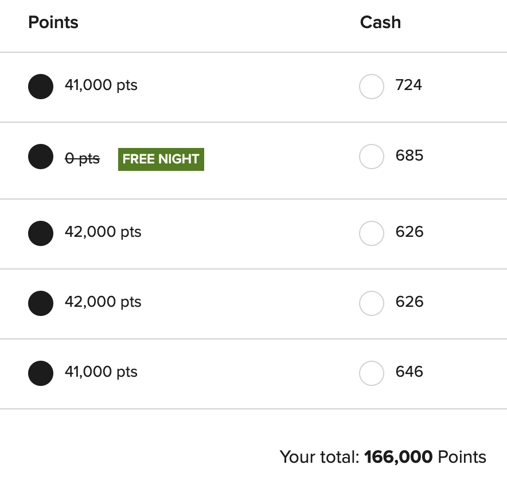Screen dimensions: 507x484
Task: Click the 685 cash amount label
Action: pos(409,155)
